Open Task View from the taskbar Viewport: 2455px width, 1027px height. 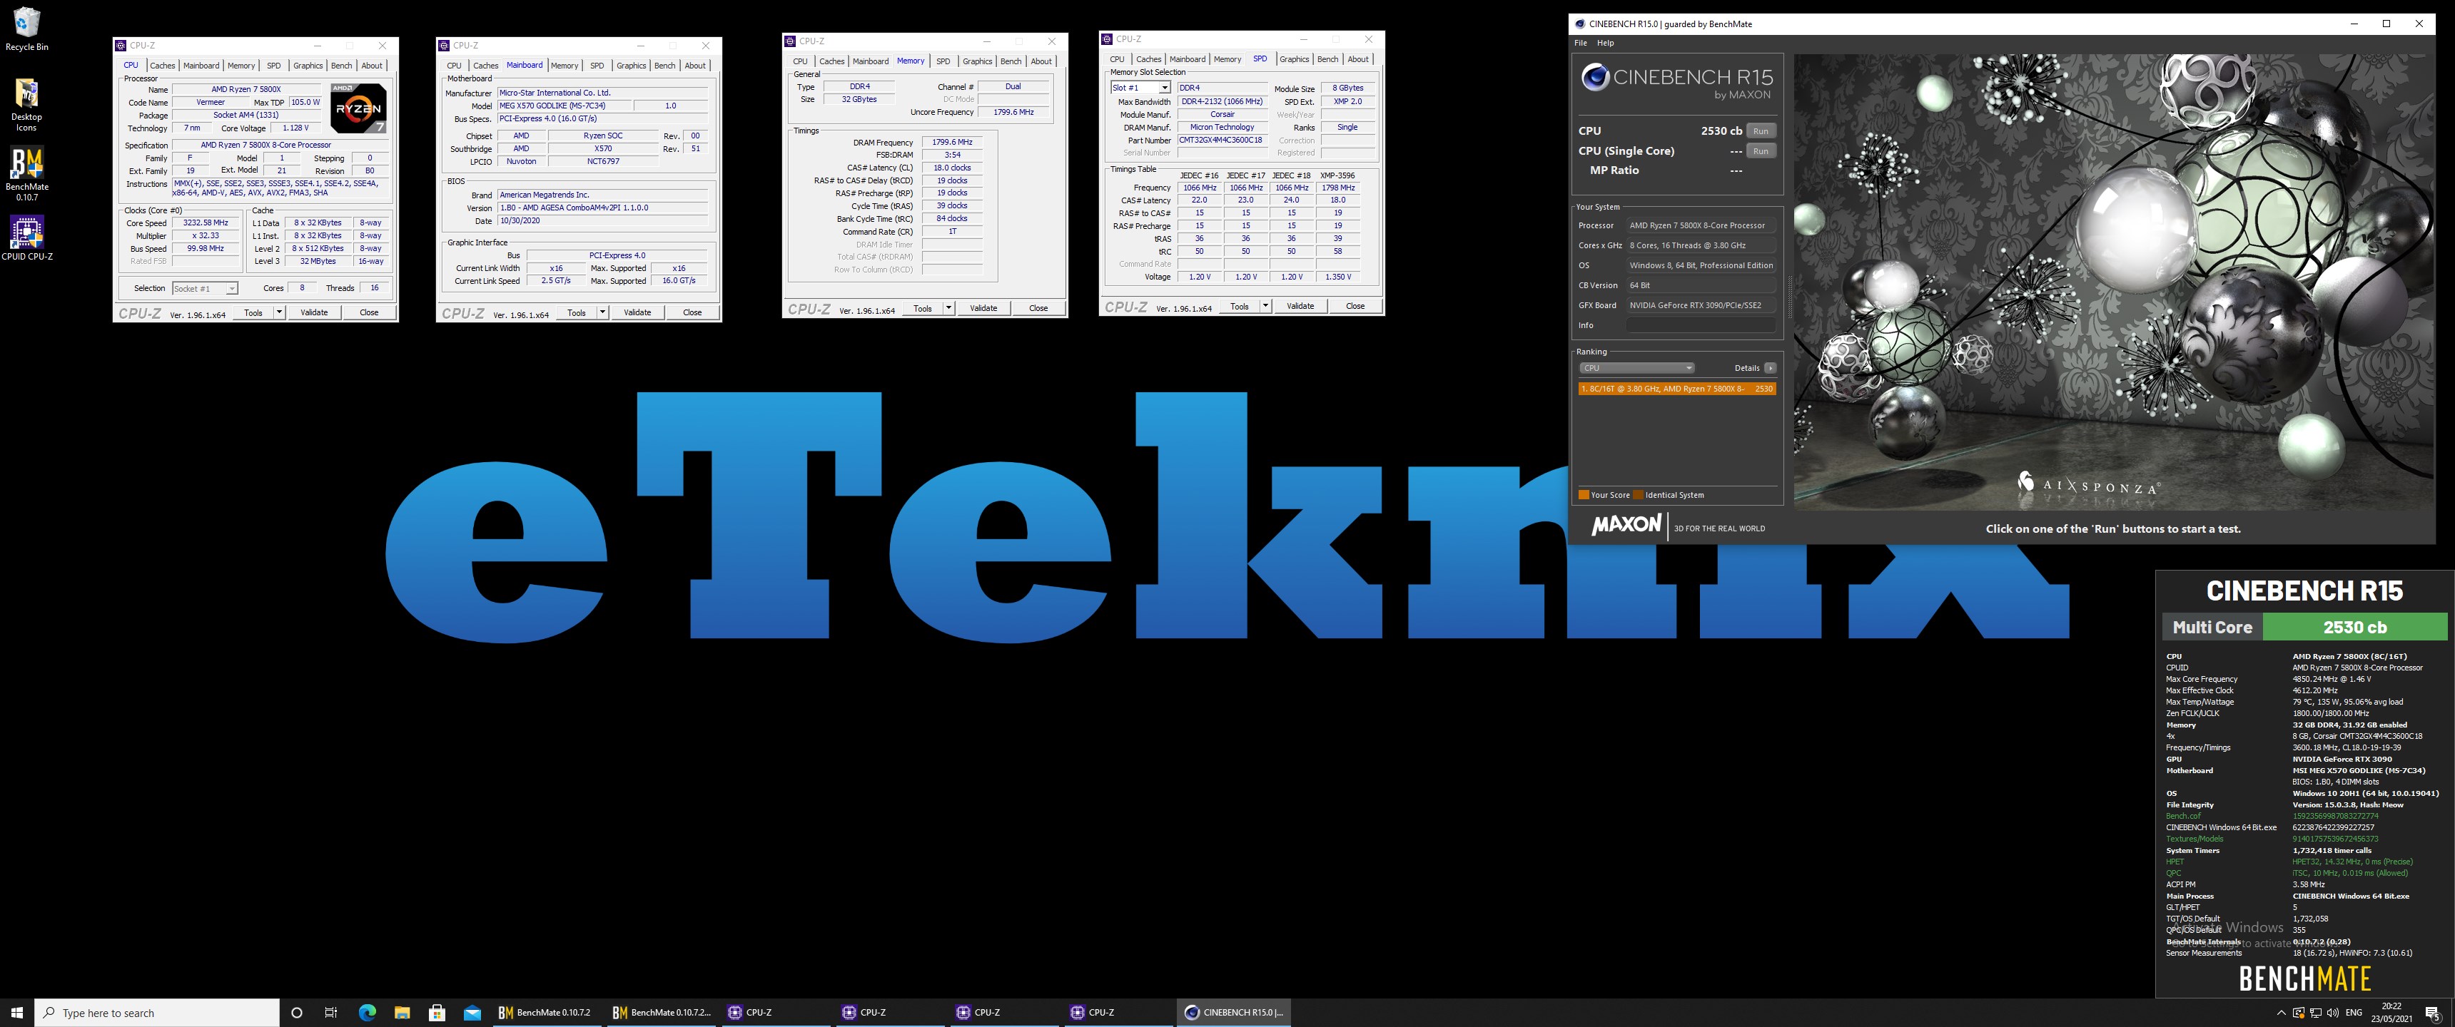[x=330, y=1012]
